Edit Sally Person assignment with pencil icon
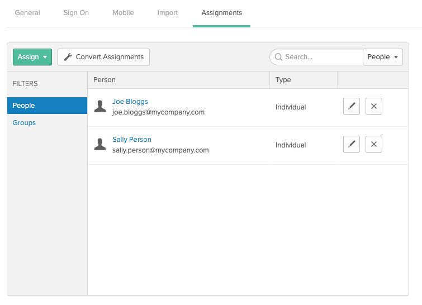The image size is (422, 305). (x=351, y=144)
